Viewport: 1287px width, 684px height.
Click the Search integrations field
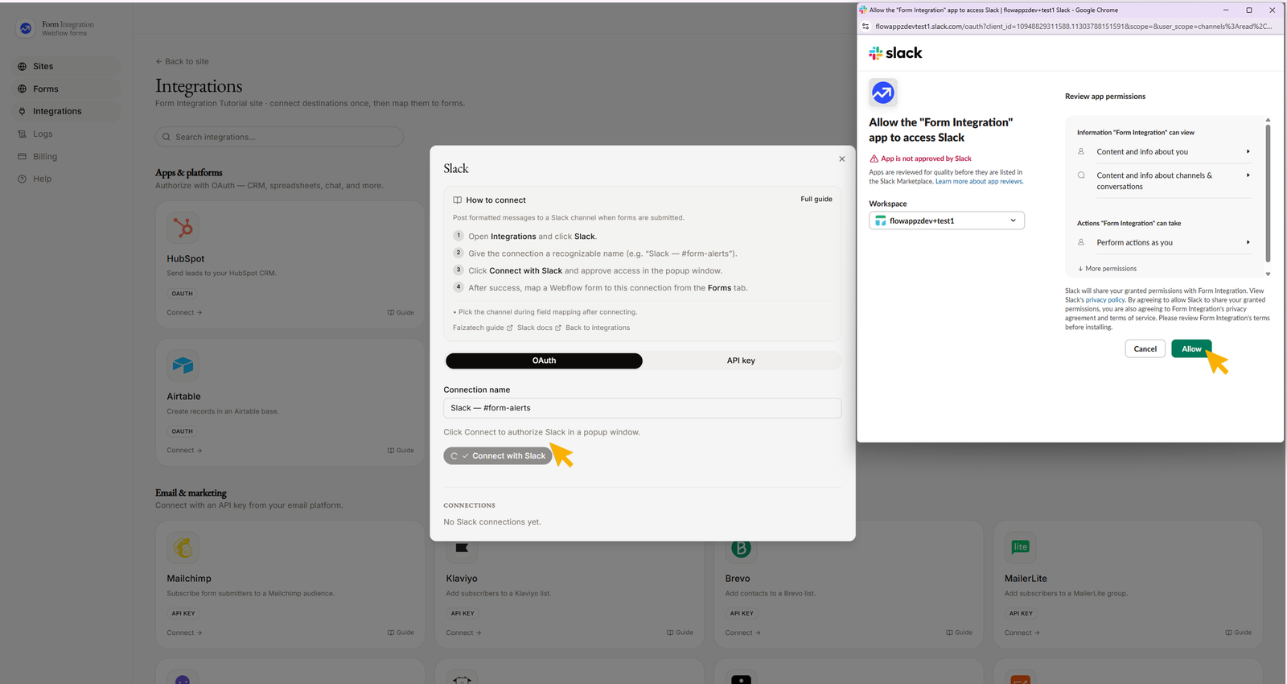click(279, 137)
